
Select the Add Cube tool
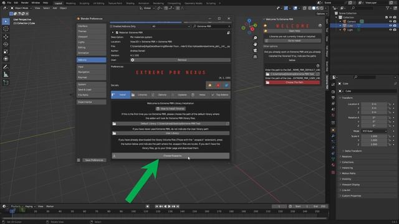tap(6, 83)
